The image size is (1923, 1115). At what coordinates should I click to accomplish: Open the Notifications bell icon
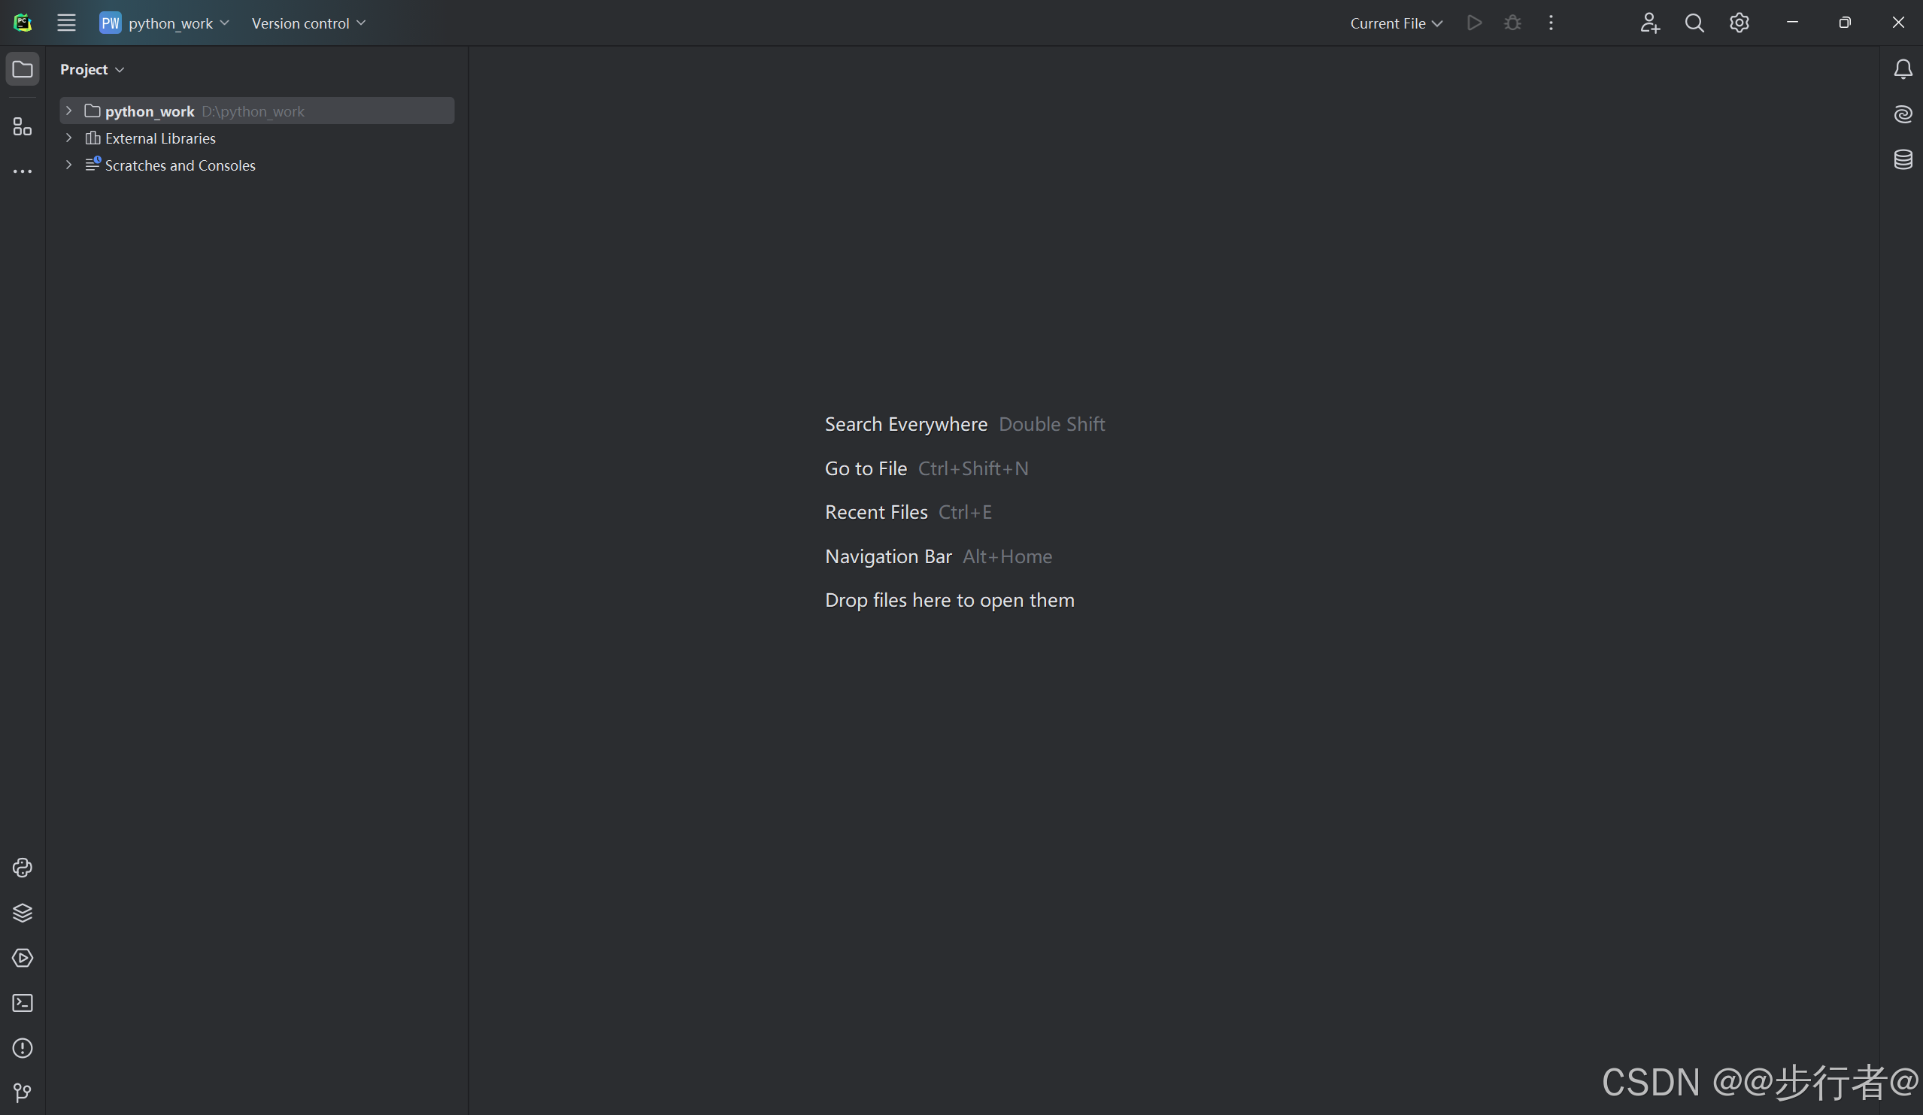click(x=1903, y=69)
